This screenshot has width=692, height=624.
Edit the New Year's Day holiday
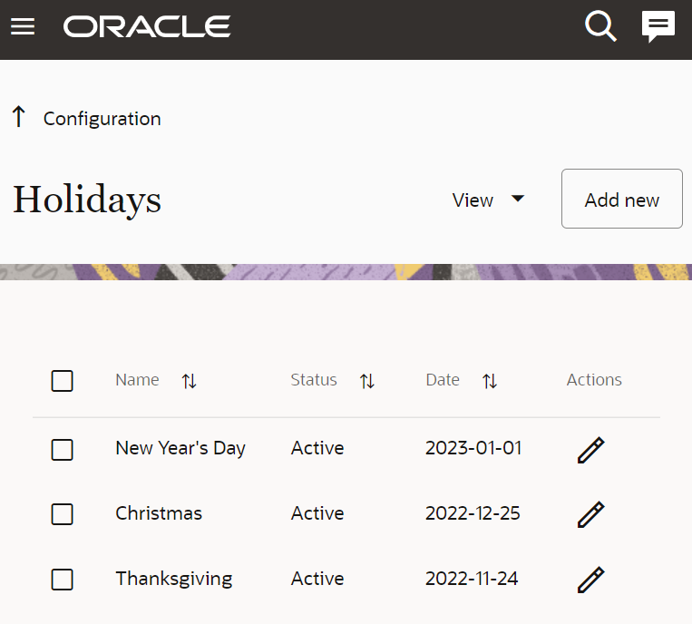tap(590, 449)
